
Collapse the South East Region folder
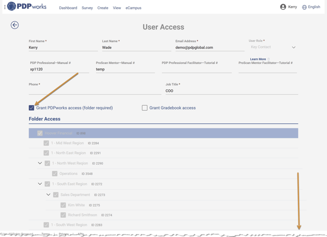(40, 184)
